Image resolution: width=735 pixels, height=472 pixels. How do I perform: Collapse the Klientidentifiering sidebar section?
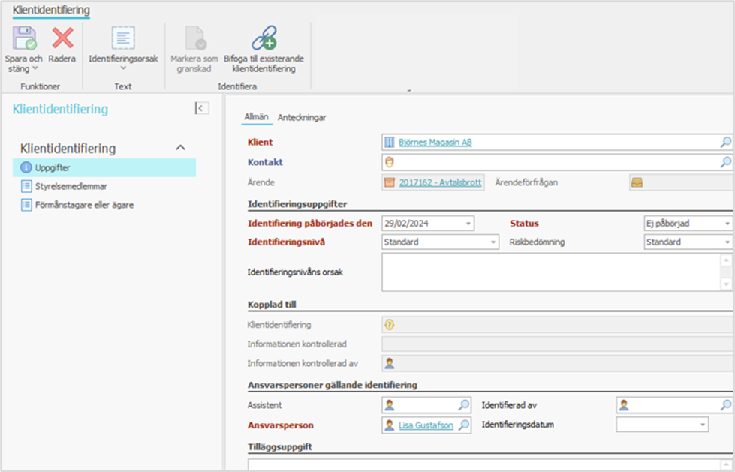point(180,149)
